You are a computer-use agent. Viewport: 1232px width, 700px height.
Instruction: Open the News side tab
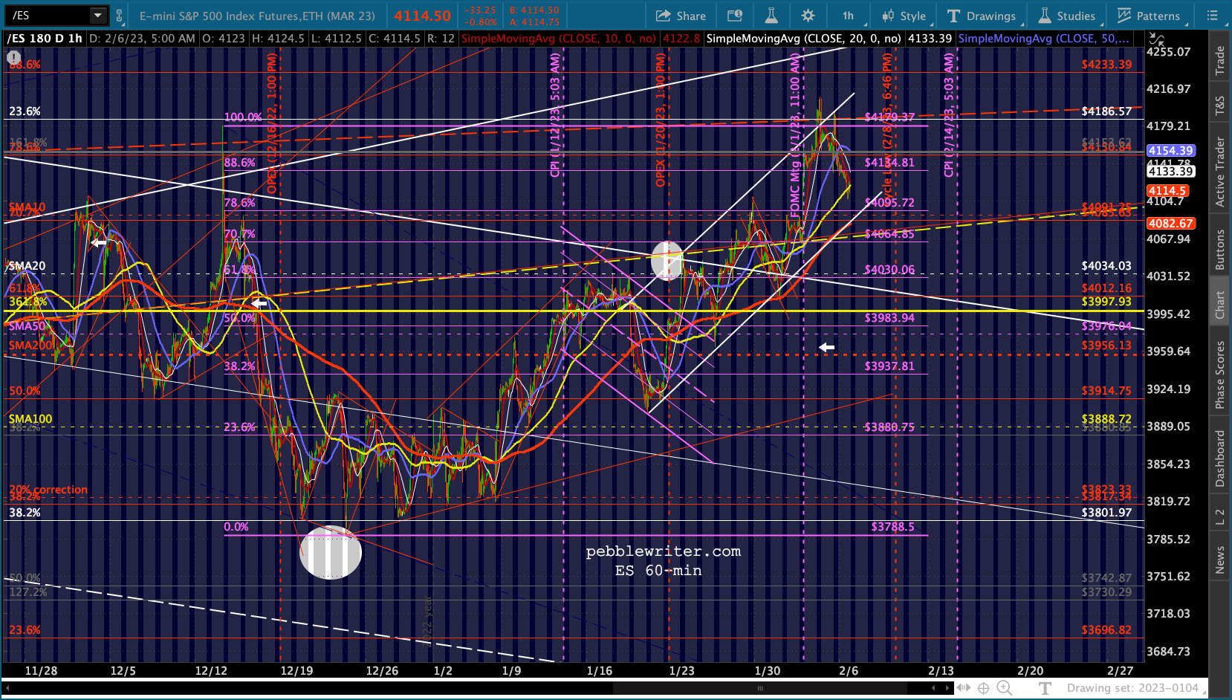click(x=1219, y=560)
